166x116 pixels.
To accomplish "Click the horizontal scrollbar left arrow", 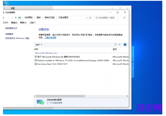I will click(35, 96).
